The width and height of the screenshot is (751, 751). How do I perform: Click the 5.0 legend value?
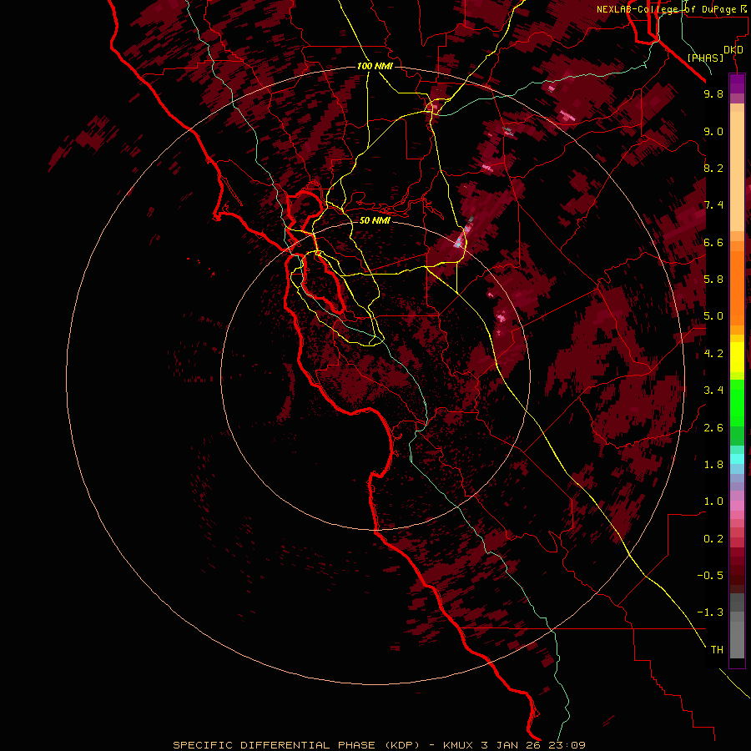click(x=713, y=316)
